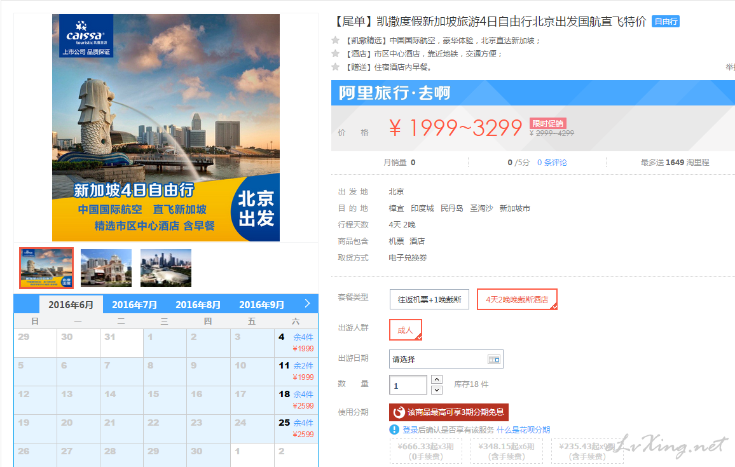Decrease quantity with the down arrow
This screenshot has height=467, width=735.
(437, 389)
